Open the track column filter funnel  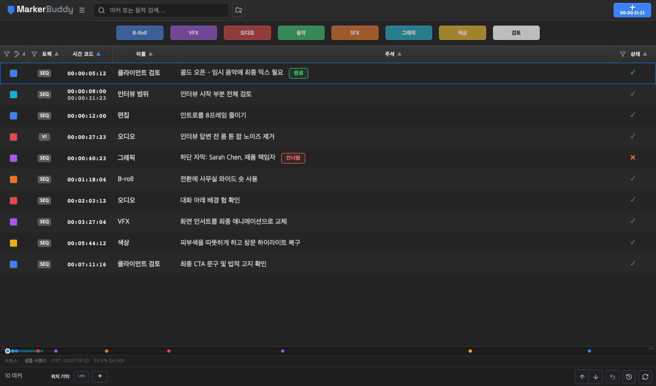pyautogui.click(x=34, y=54)
